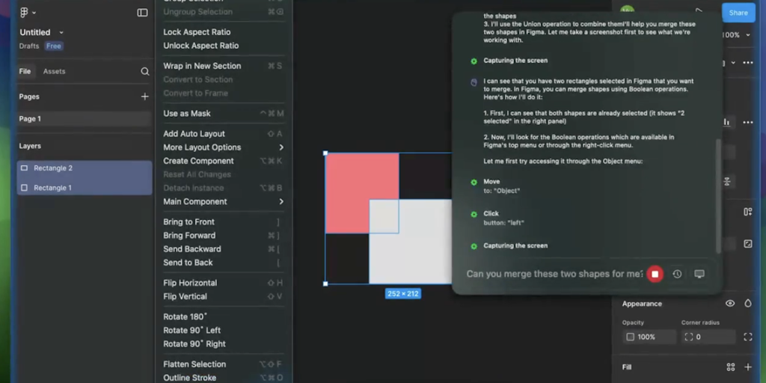Click the bottom-left selection handle

(x=326, y=284)
